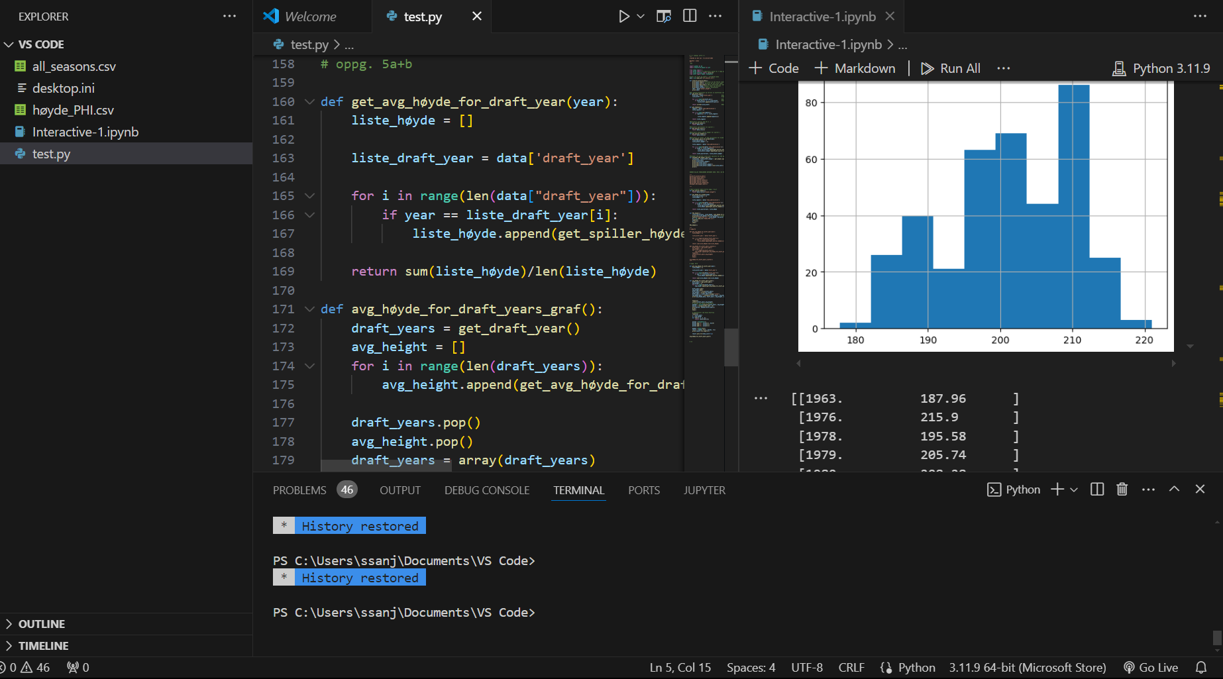Add a Code cell to notebook
1223x679 pixels.
(x=773, y=68)
